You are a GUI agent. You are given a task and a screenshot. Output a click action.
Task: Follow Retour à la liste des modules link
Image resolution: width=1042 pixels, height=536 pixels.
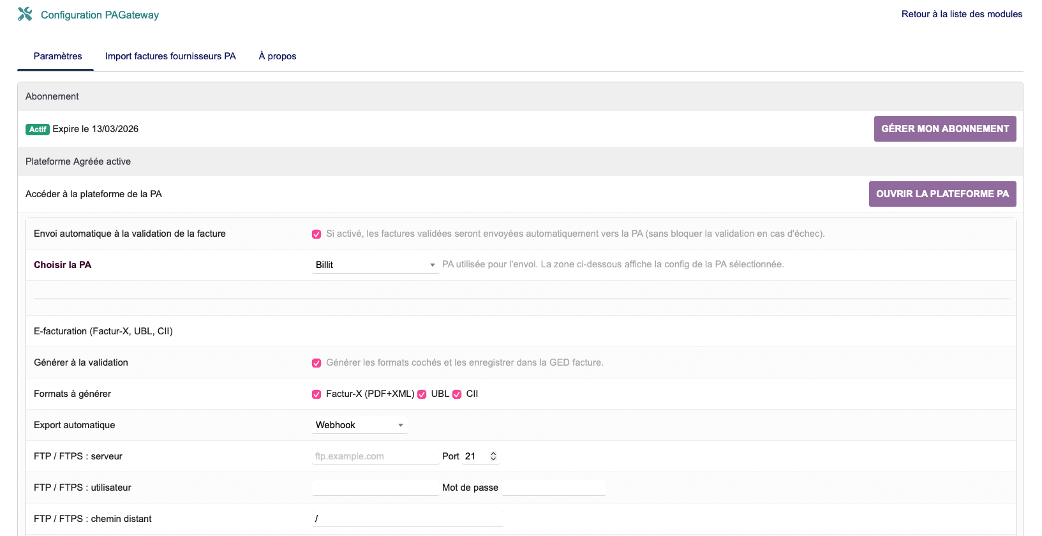point(962,14)
